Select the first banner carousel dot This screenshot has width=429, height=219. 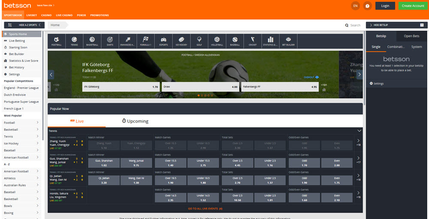(199, 96)
